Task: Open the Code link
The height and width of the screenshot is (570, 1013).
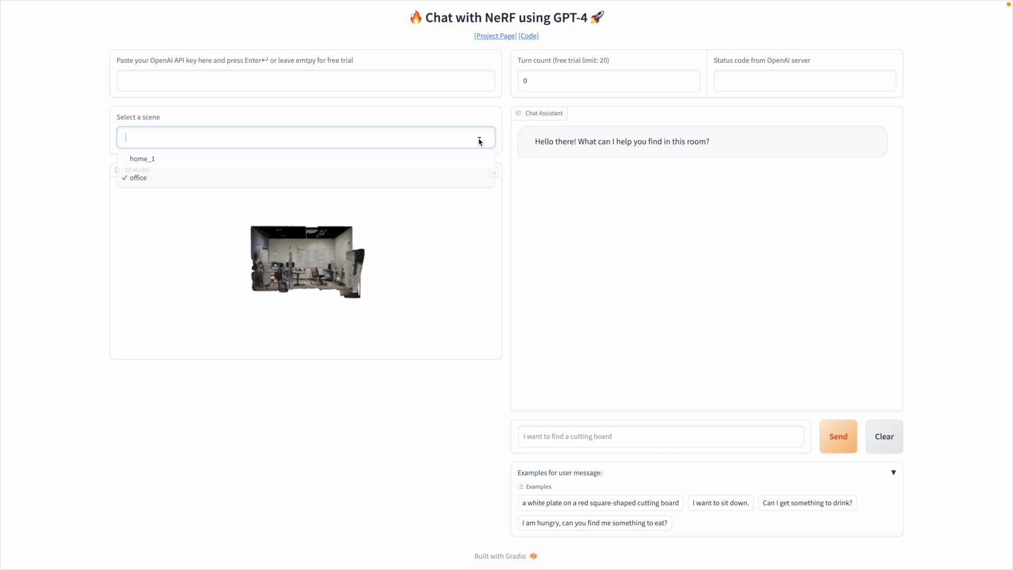Action: [x=528, y=35]
